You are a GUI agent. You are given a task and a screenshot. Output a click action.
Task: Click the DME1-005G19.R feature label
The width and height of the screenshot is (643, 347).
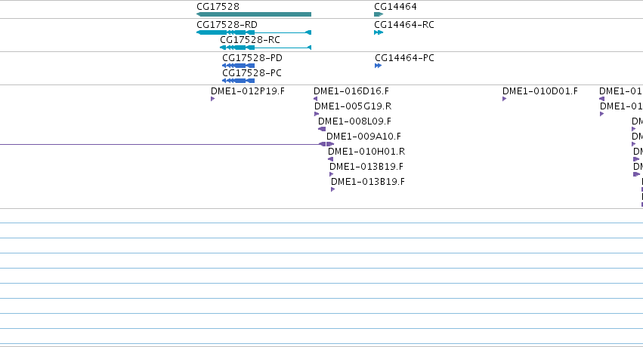point(353,106)
